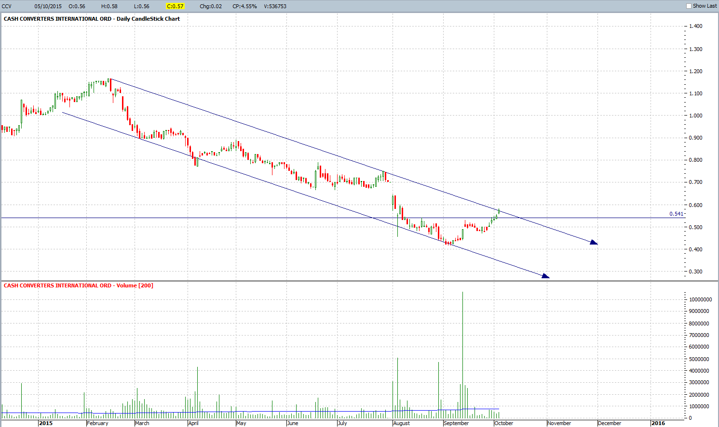This screenshot has height=427, width=719.
Task: Select the Chg:0.02 change value
Action: coord(211,6)
